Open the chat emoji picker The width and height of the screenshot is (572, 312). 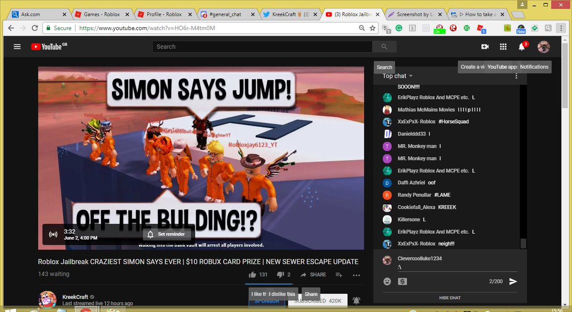click(387, 282)
